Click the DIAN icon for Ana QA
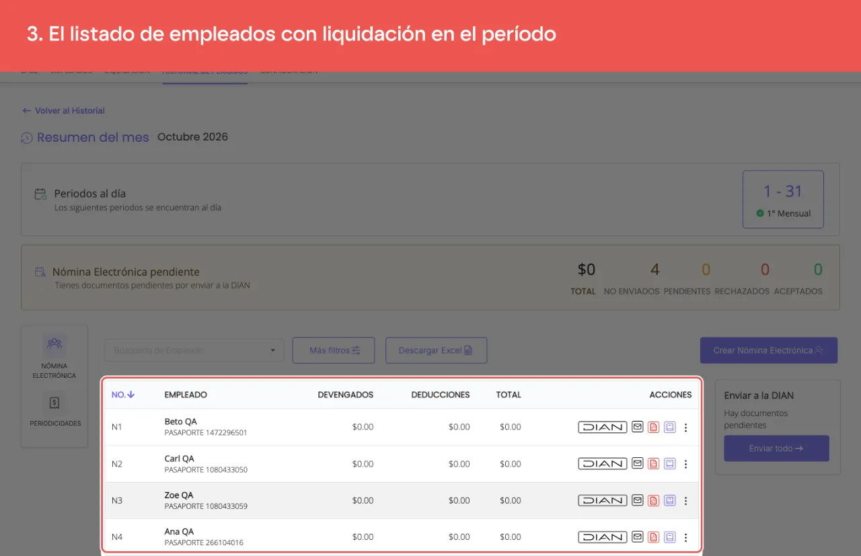The image size is (861, 556). point(603,537)
